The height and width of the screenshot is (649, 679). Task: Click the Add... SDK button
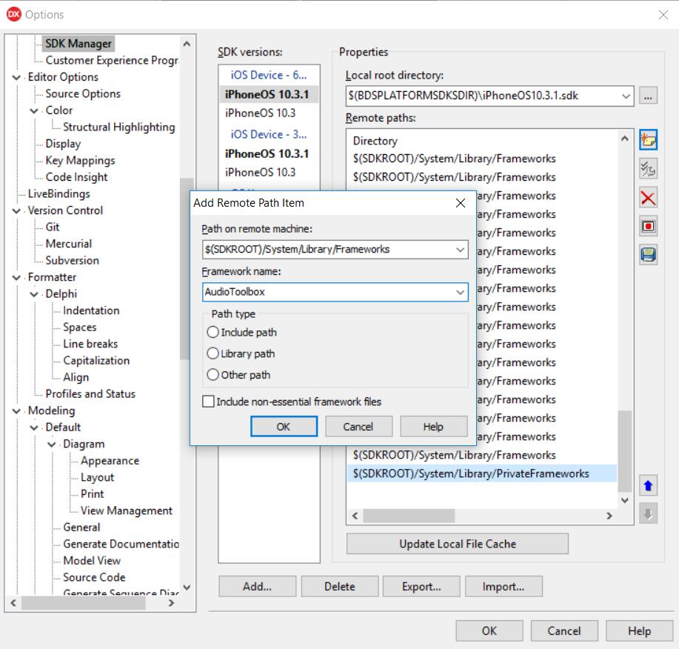tap(257, 587)
